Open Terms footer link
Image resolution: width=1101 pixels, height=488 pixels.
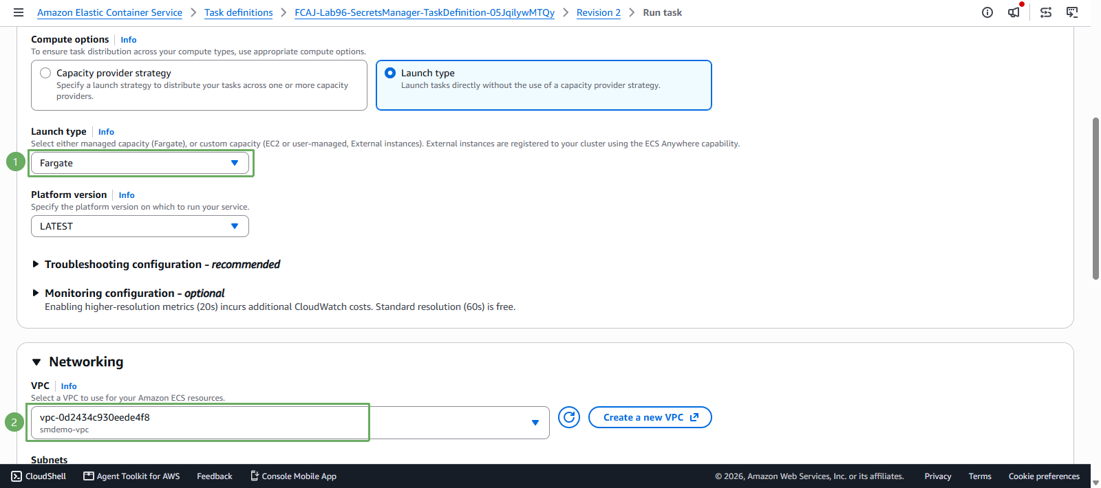click(x=980, y=476)
